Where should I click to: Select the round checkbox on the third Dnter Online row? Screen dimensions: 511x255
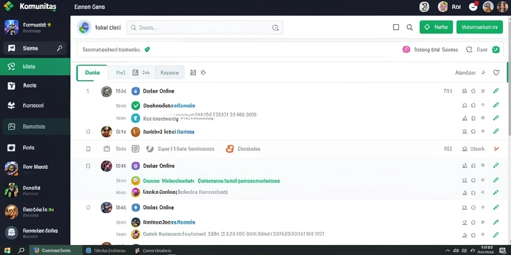click(x=88, y=208)
